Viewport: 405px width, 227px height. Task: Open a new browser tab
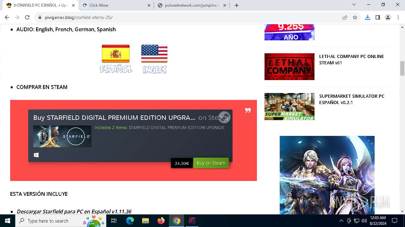pos(236,5)
